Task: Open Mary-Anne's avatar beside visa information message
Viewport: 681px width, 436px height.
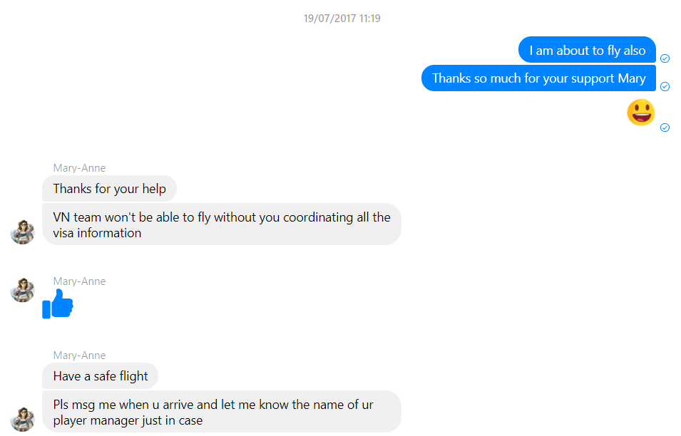Action: point(23,232)
